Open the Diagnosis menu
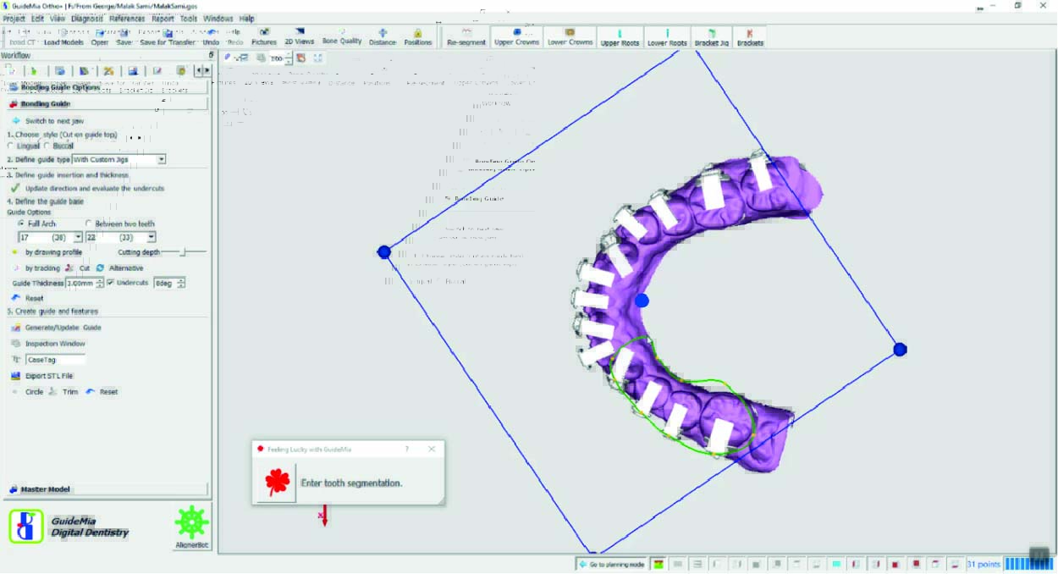The height and width of the screenshot is (574, 1058). tap(87, 18)
